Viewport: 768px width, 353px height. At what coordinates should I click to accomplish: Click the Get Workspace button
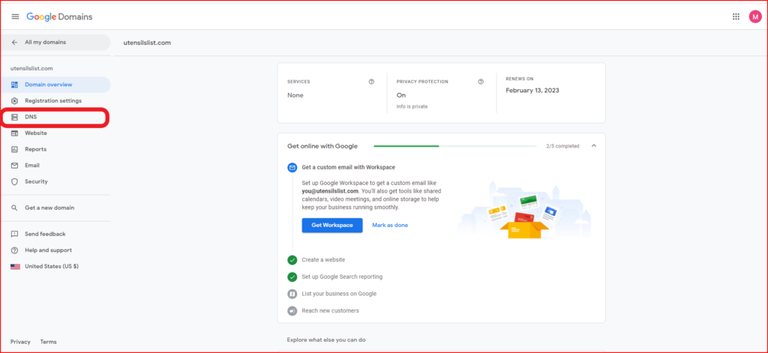point(332,225)
